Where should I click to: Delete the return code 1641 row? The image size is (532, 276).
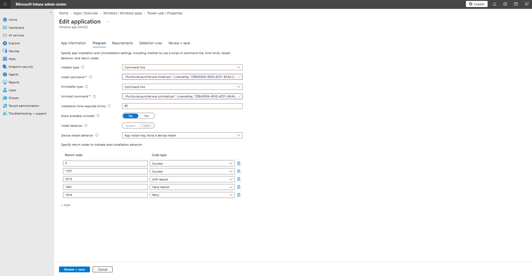239,187
